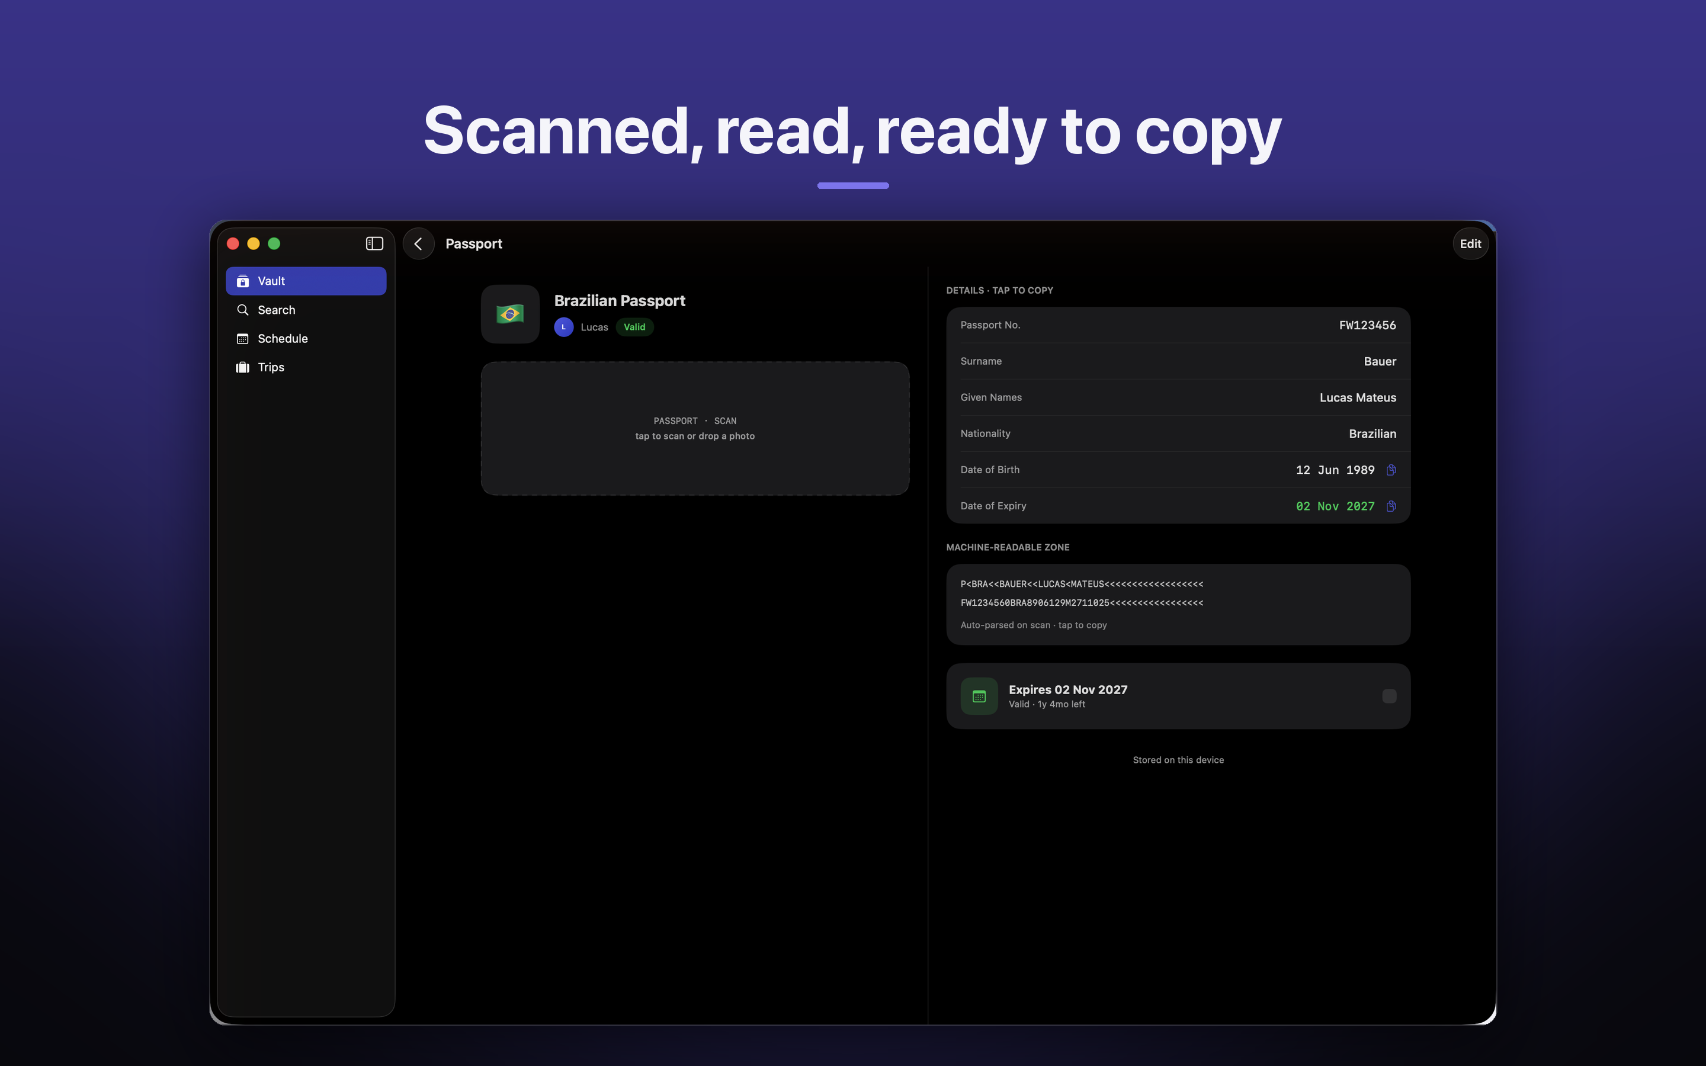Click the Valid status badge
Viewport: 1706px width, 1066px height.
(634, 327)
